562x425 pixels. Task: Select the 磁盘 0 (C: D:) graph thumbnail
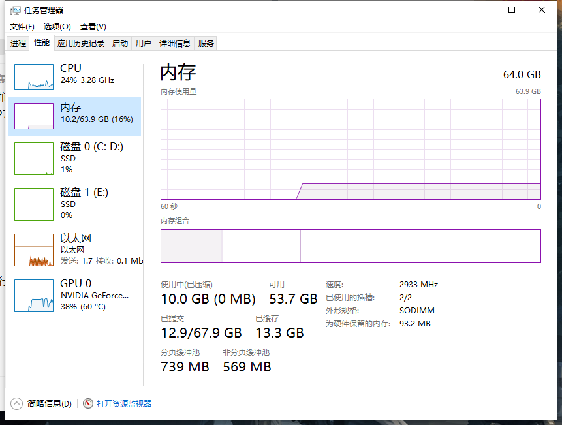pyautogui.click(x=34, y=159)
